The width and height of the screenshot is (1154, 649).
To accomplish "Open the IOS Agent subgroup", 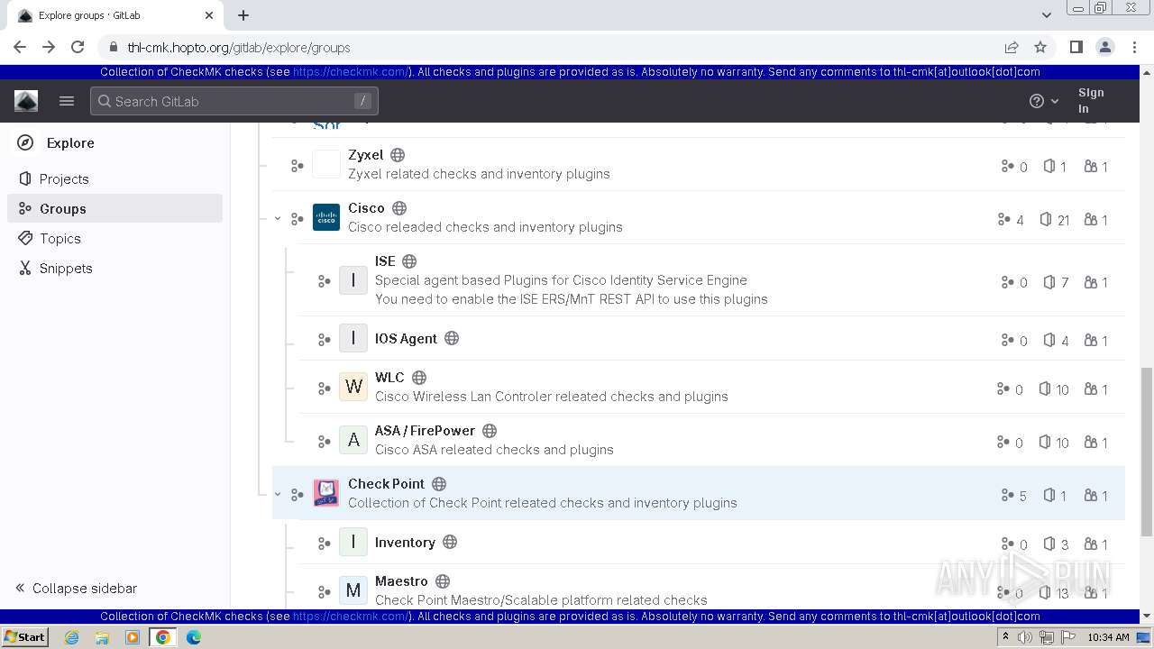I will (406, 339).
